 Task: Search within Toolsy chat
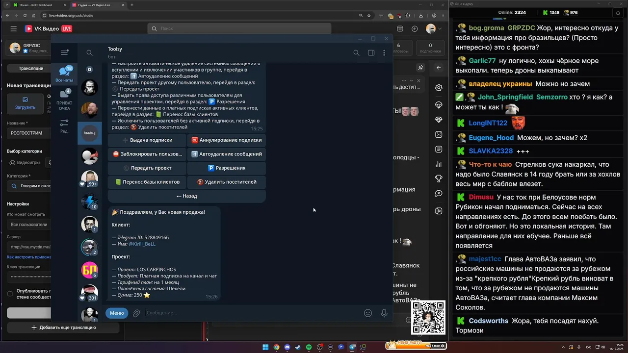pyautogui.click(x=356, y=52)
